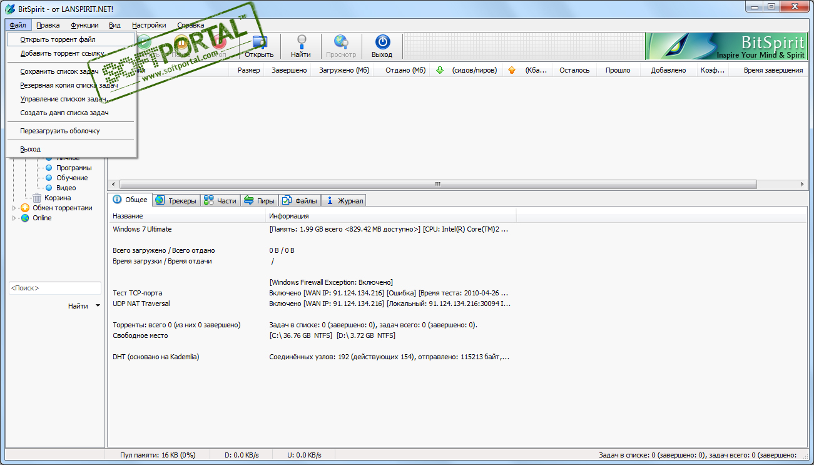Screen dimensions: 814x465
Task: Switch to the Трекеры tab
Action: 176,200
